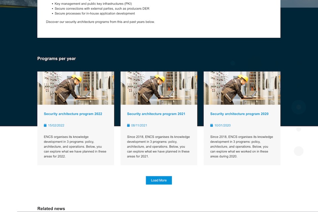Click the 2021 card description paragraph
The height and width of the screenshot is (212, 318).
point(158,146)
